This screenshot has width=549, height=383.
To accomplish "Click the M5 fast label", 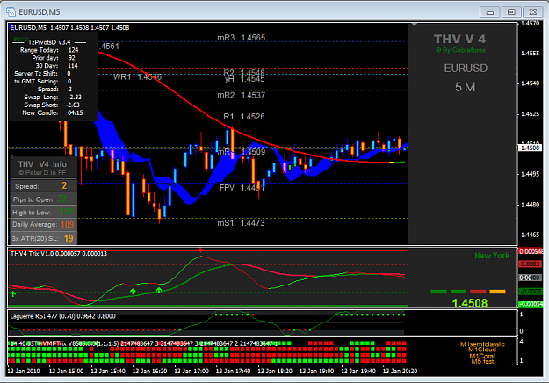I will (482, 361).
